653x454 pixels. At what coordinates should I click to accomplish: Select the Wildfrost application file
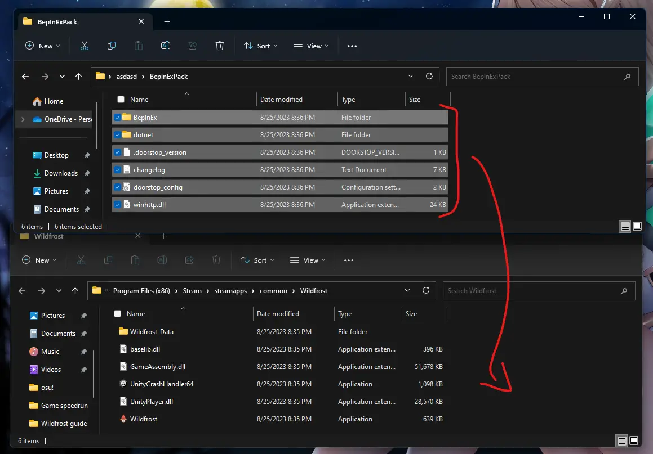pos(143,419)
